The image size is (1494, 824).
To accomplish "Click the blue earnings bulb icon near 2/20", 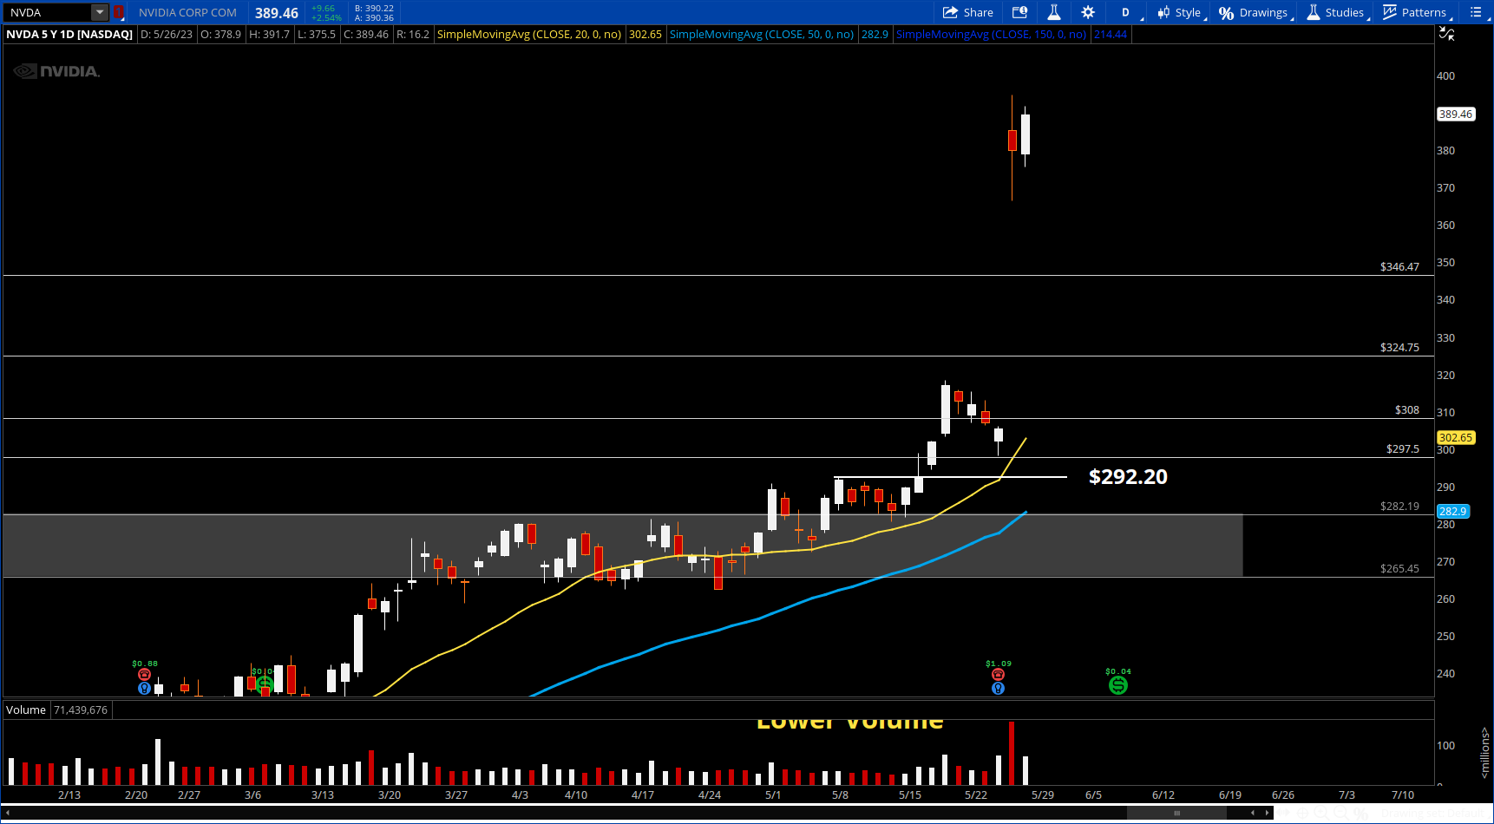I will (x=144, y=689).
